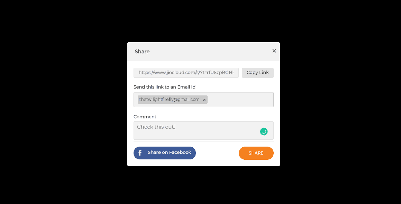Close the Share dialog with the X
The image size is (401, 204).
[x=274, y=51]
